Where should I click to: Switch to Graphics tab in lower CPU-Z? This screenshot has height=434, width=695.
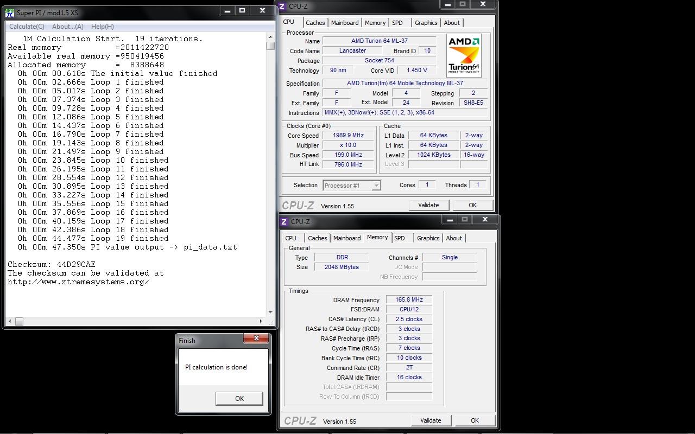428,238
